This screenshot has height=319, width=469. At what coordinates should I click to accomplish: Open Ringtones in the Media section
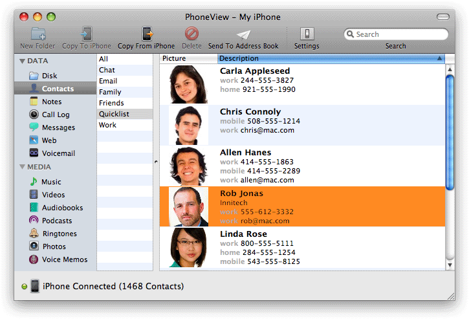click(x=59, y=234)
